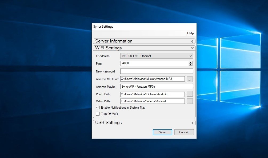This screenshot has height=158, width=268.
Task: Increase the Port value with up arrow
Action: [191, 62]
